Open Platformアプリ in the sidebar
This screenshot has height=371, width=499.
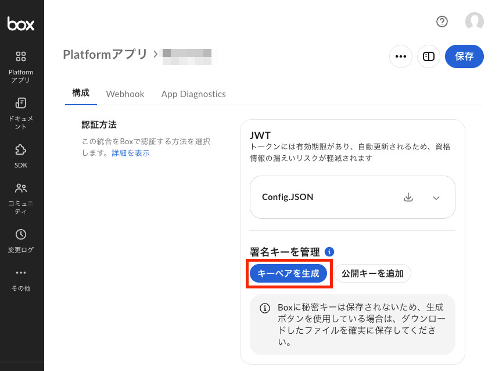(x=21, y=67)
